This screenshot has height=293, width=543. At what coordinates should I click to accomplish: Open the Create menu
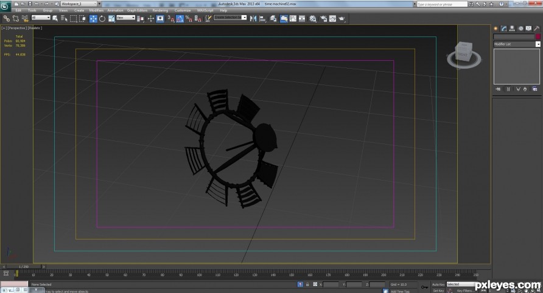[x=79, y=10]
